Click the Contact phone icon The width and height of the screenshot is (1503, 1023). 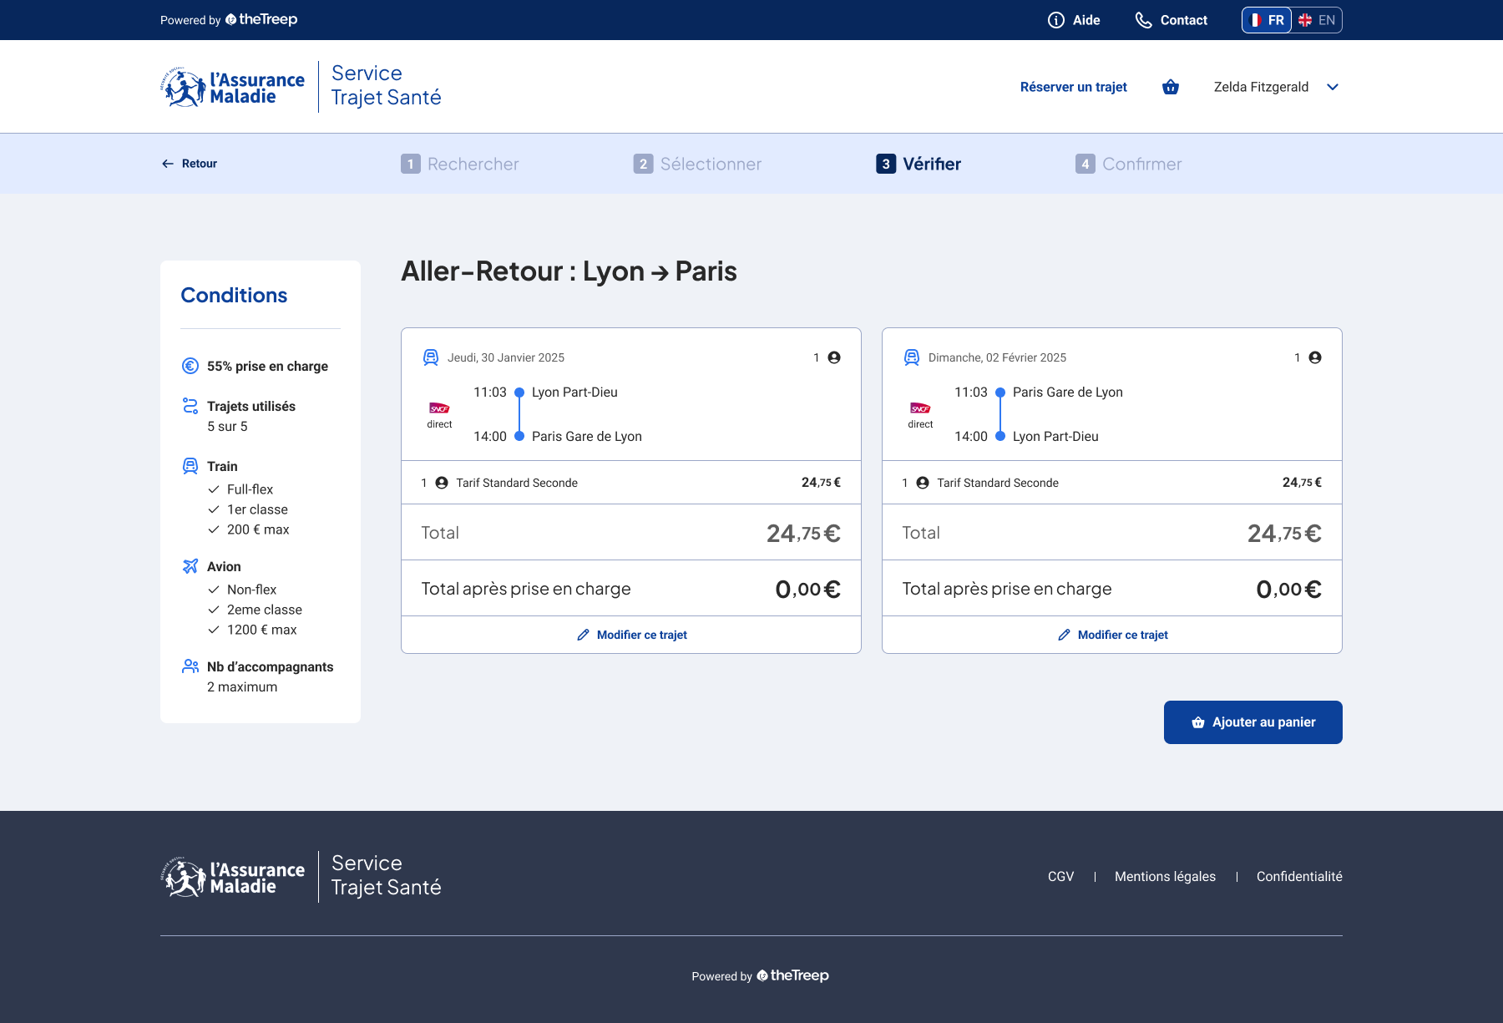[x=1143, y=20]
